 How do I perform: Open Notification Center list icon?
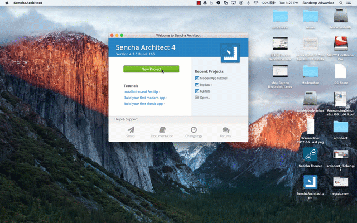349,3
